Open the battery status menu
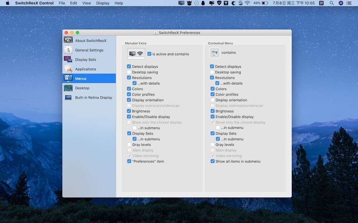Viewport: 358px width, 223px height. coord(265,3)
